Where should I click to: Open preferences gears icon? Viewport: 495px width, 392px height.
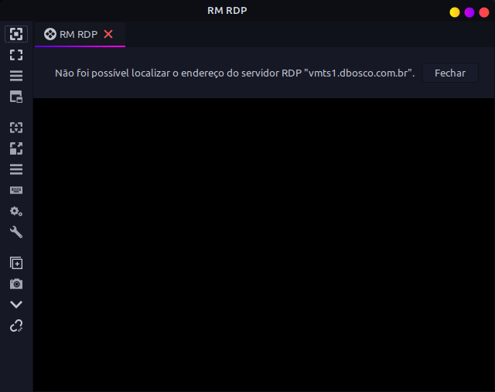pos(16,211)
